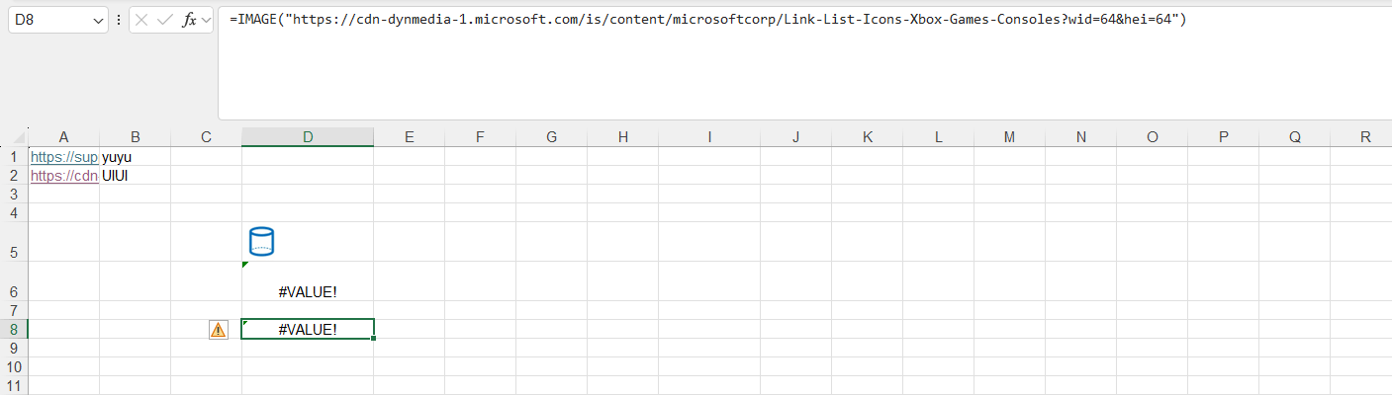Open the Name Box dropdown arrow

(97, 20)
